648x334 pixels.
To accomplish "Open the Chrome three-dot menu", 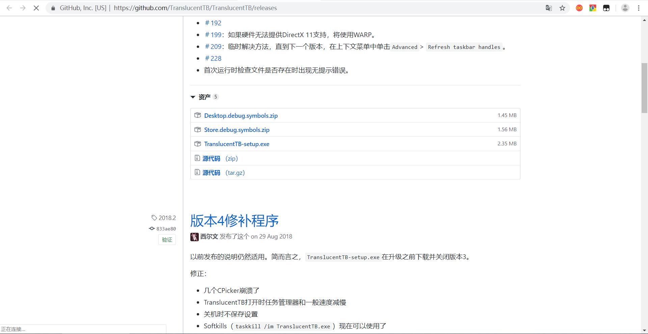I will click(x=639, y=8).
